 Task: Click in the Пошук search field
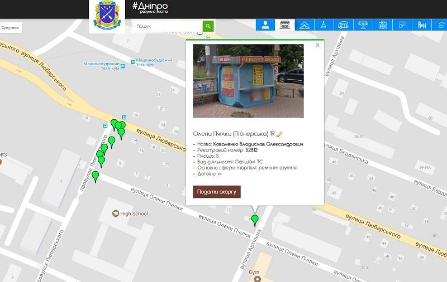168,26
